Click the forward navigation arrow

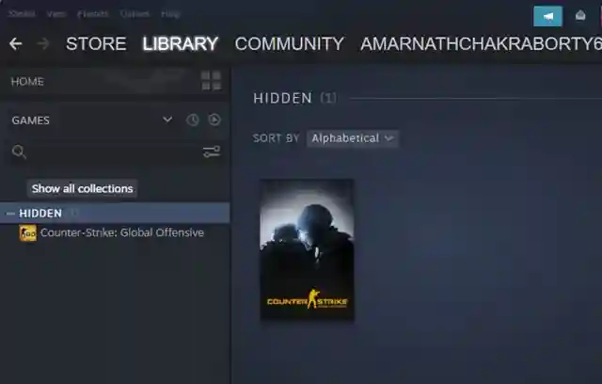click(x=43, y=44)
